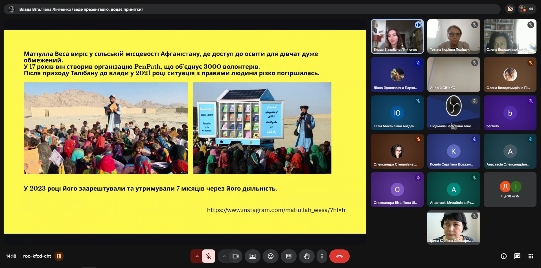
Task: Raise your hand in the meeting
Action: pos(306,256)
